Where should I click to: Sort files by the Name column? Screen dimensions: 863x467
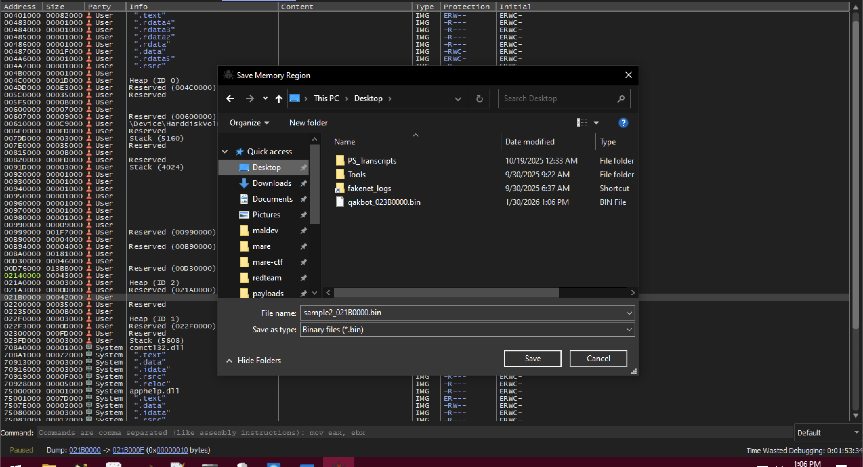(345, 142)
